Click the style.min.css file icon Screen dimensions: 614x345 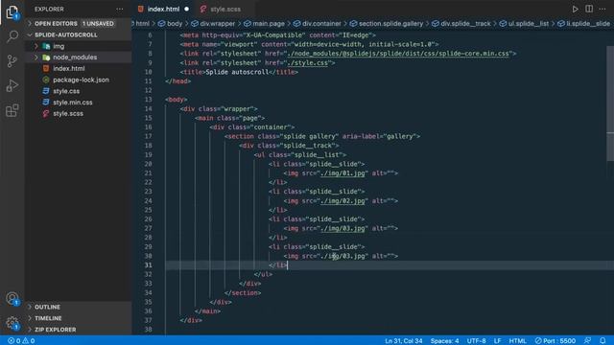[x=46, y=103]
